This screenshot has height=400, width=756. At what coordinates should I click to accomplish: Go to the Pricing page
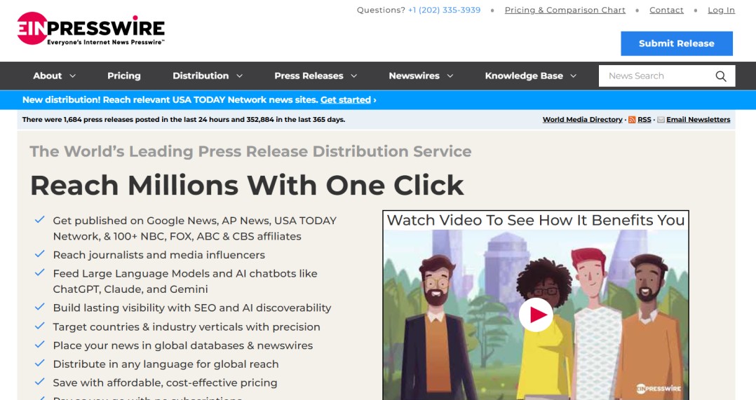tap(124, 76)
